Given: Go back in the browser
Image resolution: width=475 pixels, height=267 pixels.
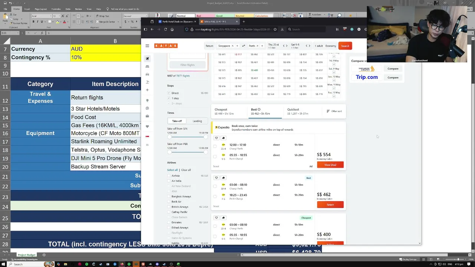Looking at the screenshot, I should 152,29.
